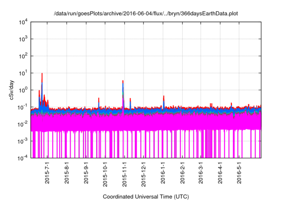Click the 2015-11-1 date tick label
Viewport: 288px width, 201px height.
[124, 175]
